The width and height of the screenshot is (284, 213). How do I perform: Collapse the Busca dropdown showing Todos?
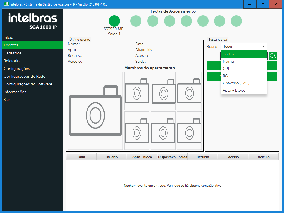(263, 47)
